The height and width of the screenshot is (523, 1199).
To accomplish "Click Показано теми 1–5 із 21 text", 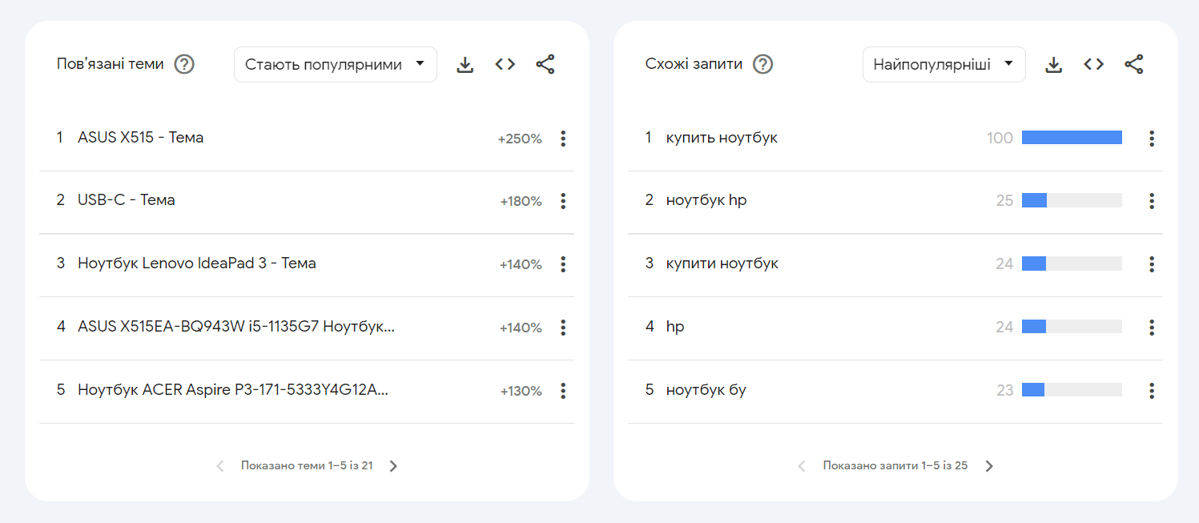I will click(x=307, y=465).
